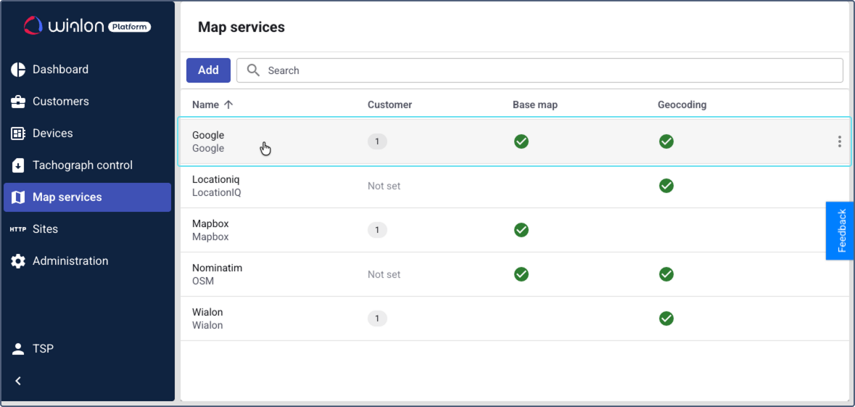Image resolution: width=855 pixels, height=407 pixels.
Task: Open Administration in sidebar
Action: (x=87, y=261)
